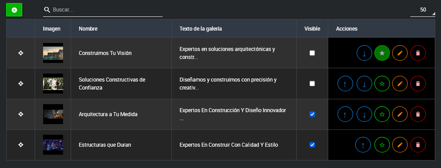Enable visibility for Construimos Tu Visión

click(x=312, y=53)
